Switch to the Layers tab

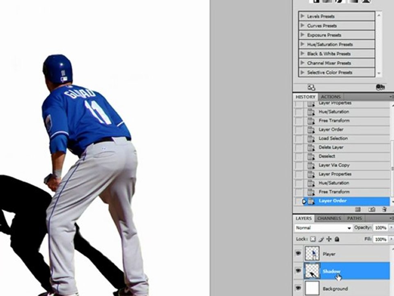point(303,218)
